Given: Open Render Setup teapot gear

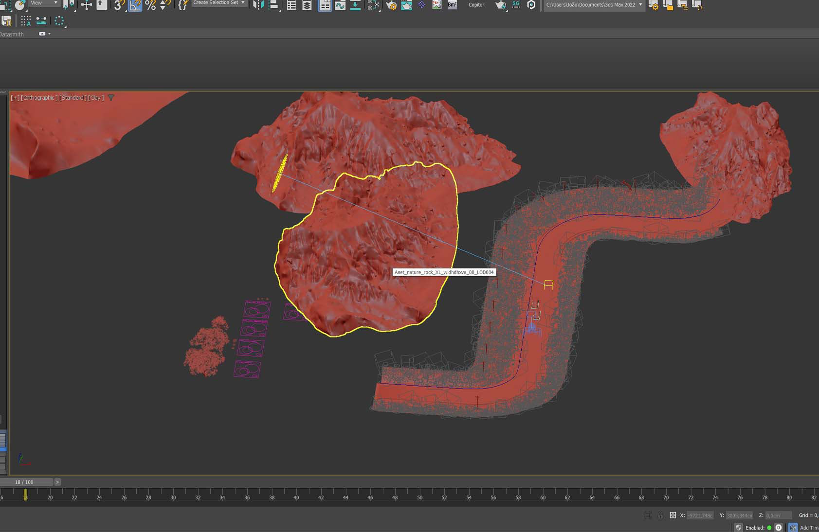Looking at the screenshot, I should [391, 5].
